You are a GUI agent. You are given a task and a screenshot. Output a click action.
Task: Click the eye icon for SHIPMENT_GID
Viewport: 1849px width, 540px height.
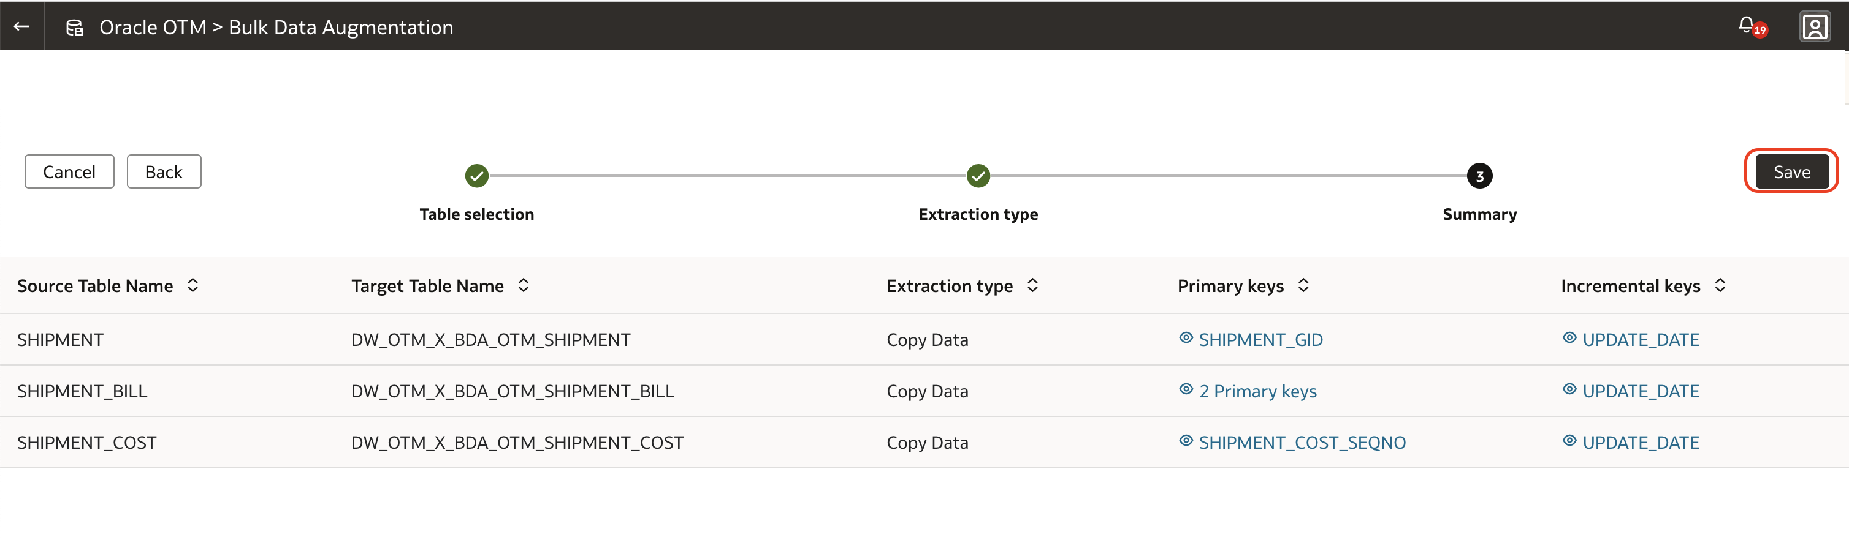pyautogui.click(x=1186, y=338)
